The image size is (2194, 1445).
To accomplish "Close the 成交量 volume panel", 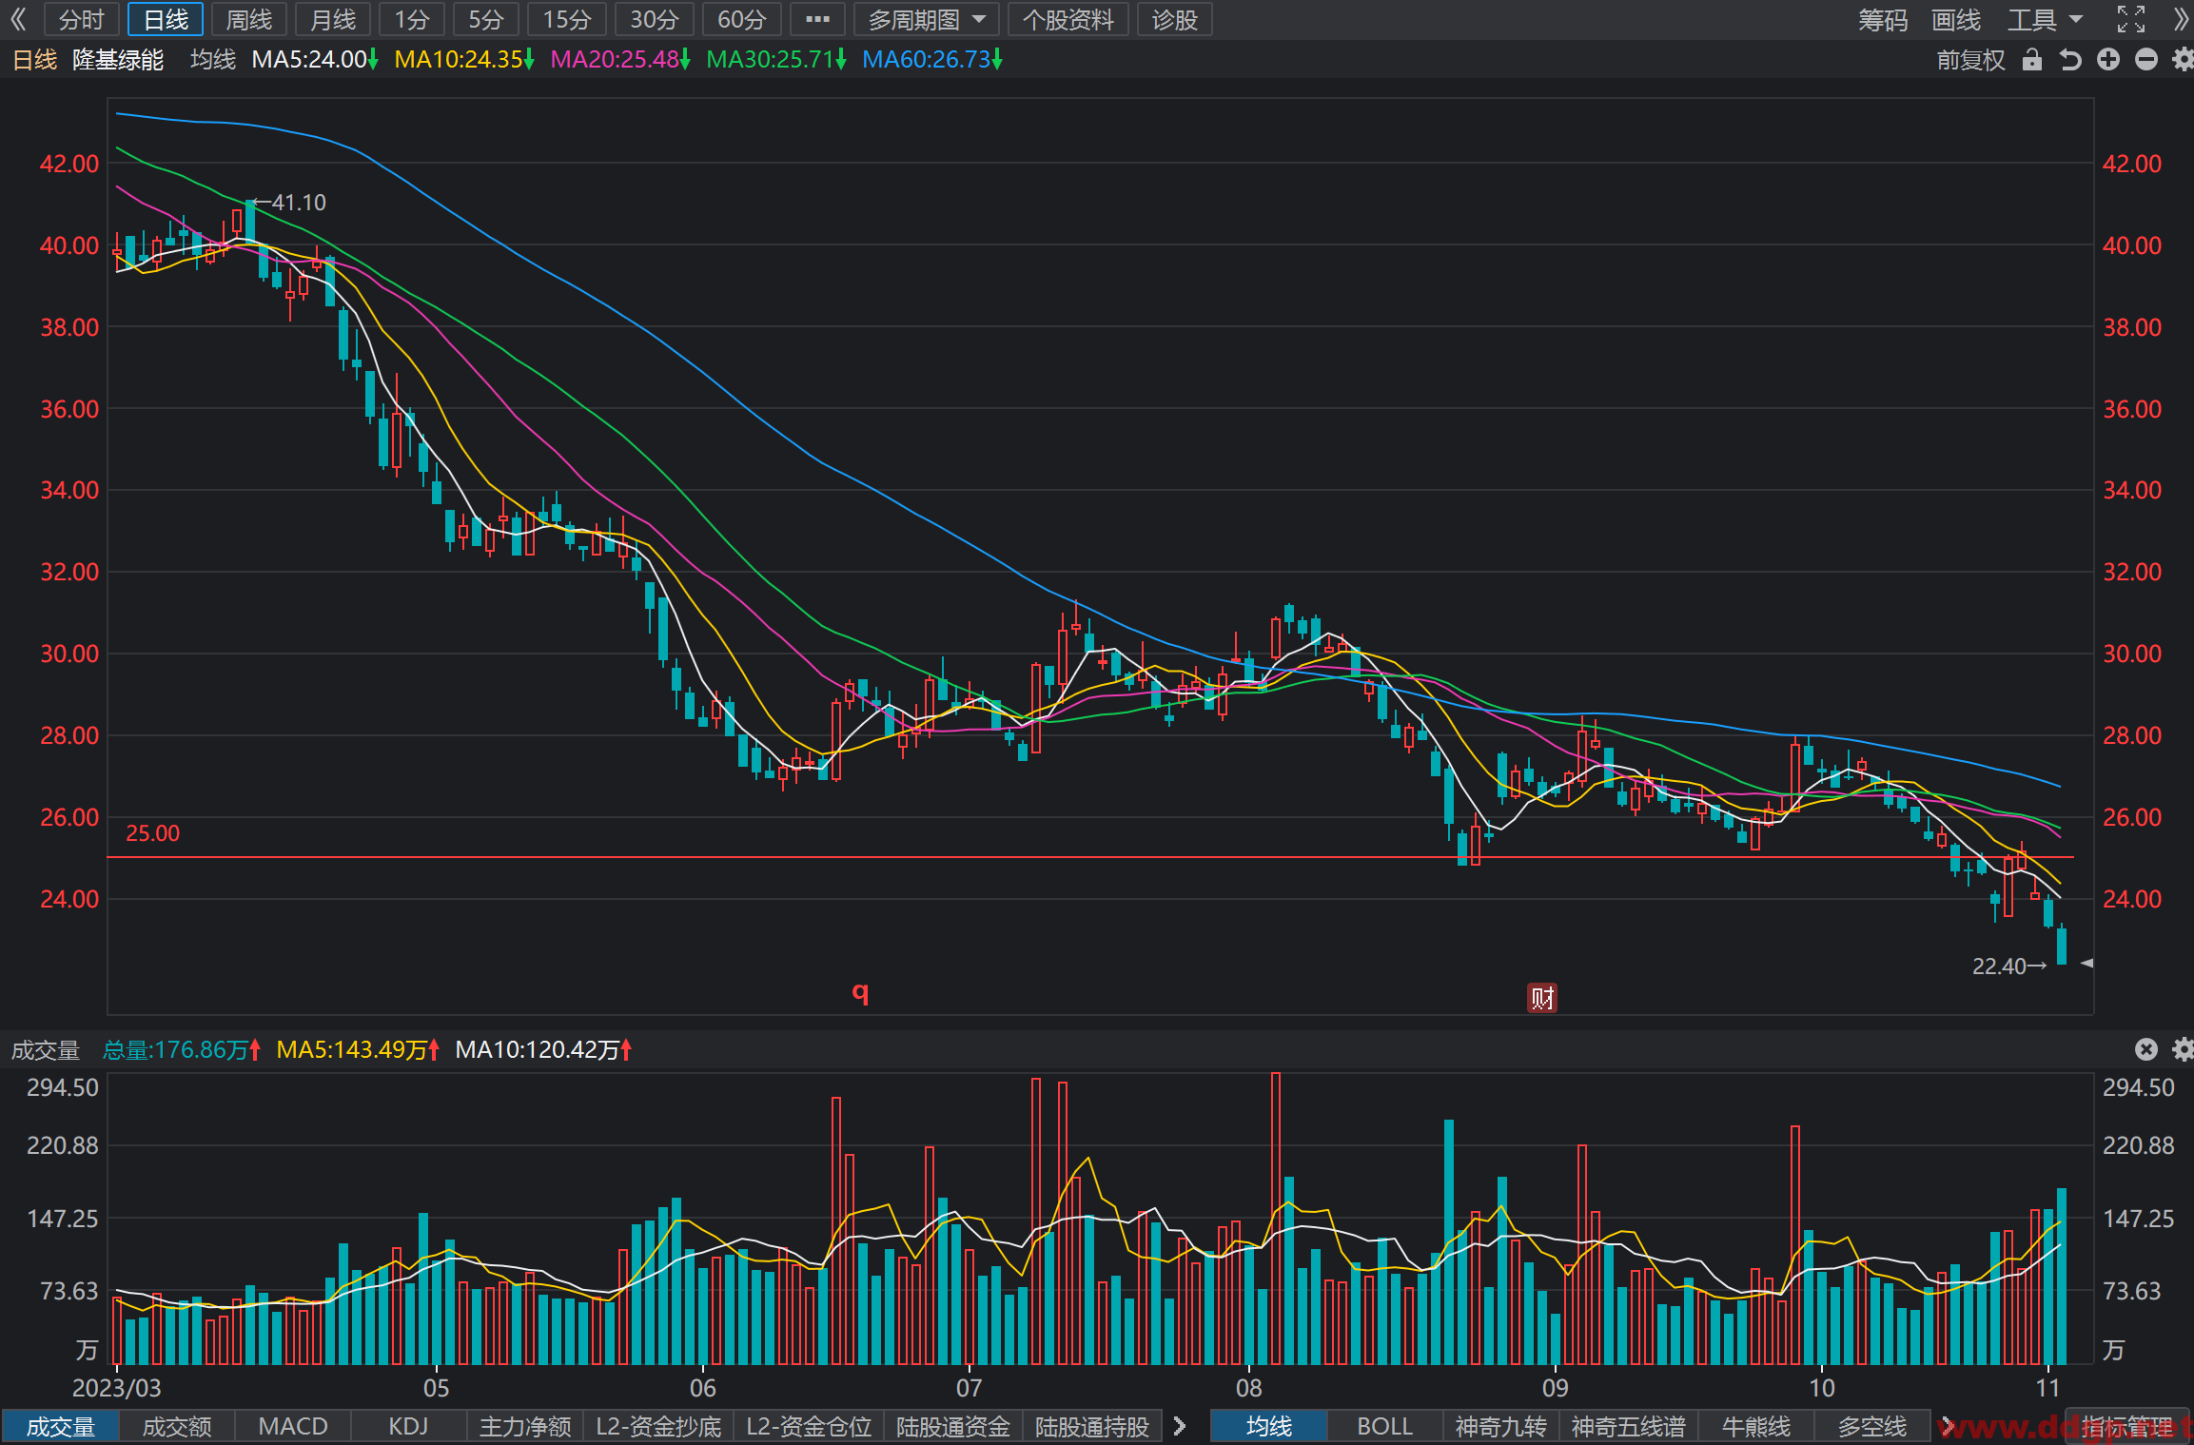I will pos(2146,1049).
